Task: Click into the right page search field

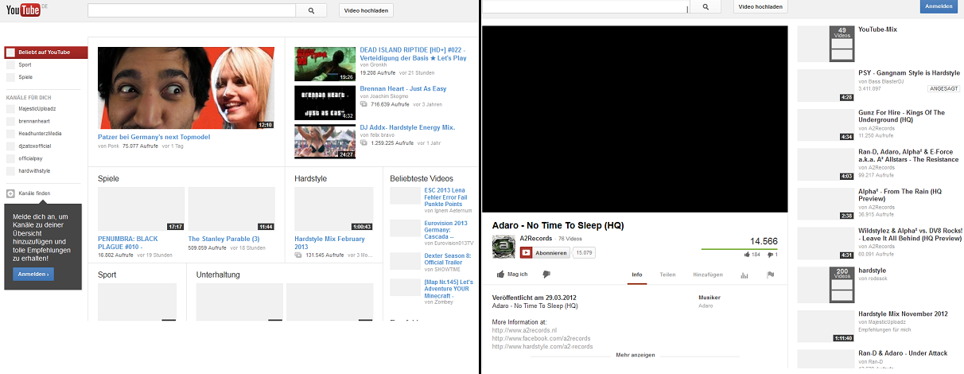Action: (x=586, y=6)
